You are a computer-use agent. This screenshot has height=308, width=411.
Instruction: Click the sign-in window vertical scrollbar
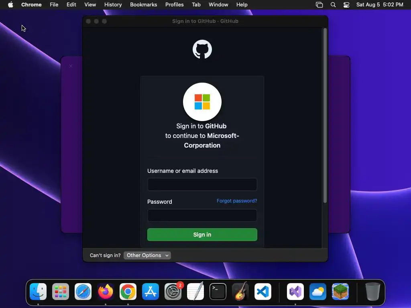pos(325,115)
